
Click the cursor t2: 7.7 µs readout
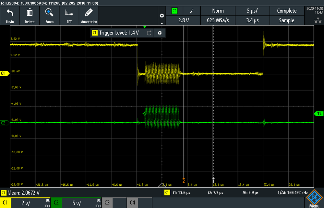pos(215,193)
